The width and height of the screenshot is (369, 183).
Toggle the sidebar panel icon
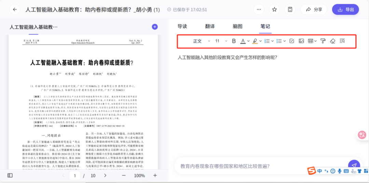tap(10, 175)
